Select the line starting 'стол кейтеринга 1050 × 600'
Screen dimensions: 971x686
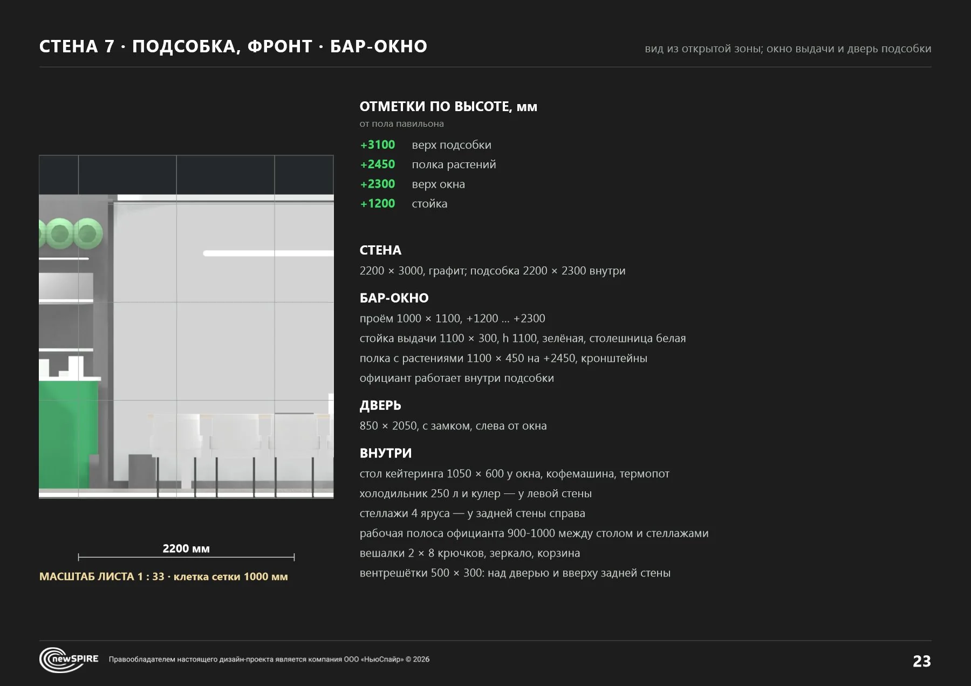pyautogui.click(x=515, y=474)
